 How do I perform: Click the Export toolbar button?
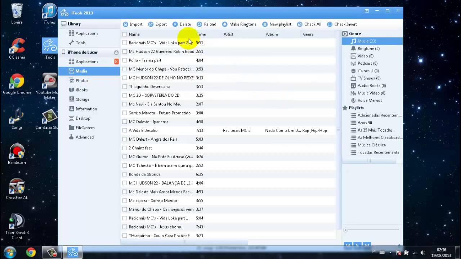[157, 24]
